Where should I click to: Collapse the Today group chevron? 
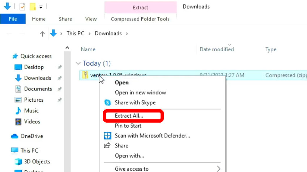pyautogui.click(x=78, y=63)
